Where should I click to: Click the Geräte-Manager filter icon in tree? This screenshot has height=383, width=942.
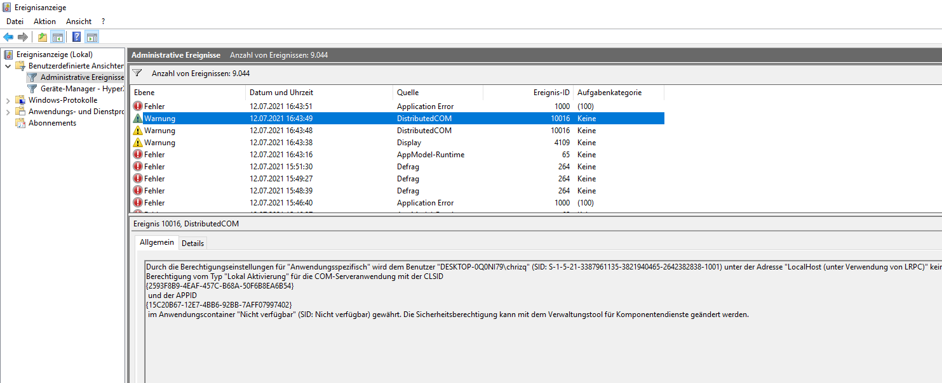tap(32, 89)
